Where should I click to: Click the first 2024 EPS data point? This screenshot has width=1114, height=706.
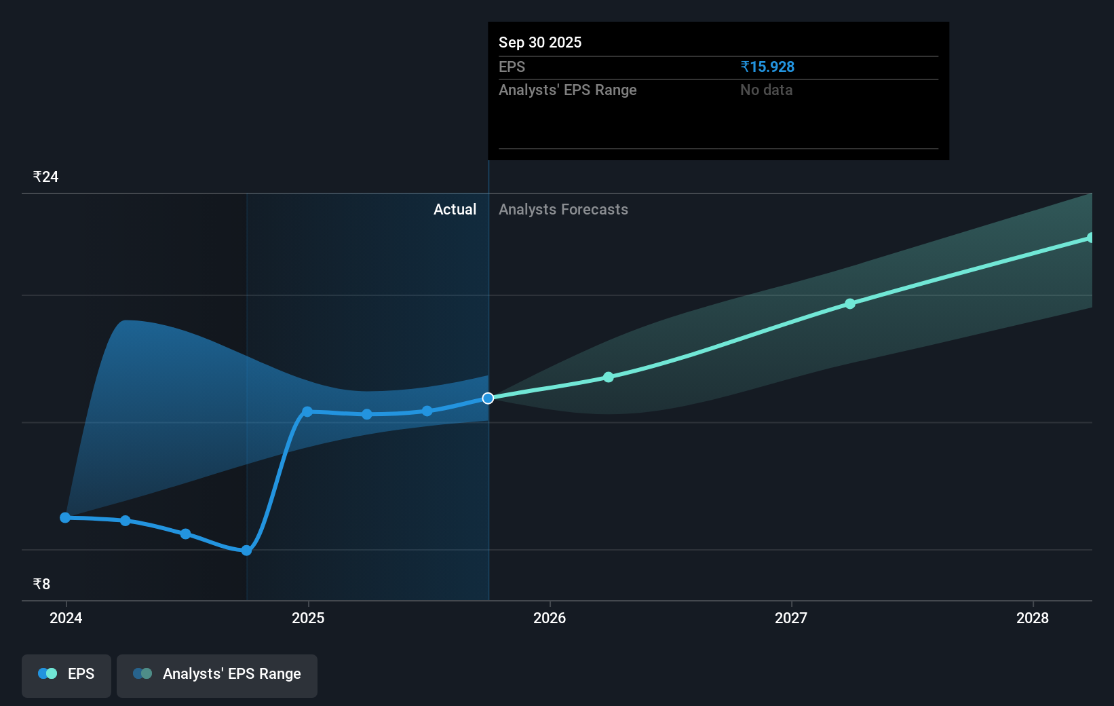(65, 517)
